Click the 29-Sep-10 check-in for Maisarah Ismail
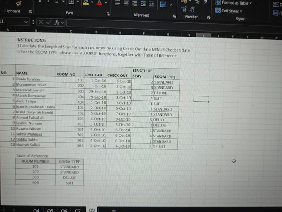Image resolution: width=282 pixels, height=212 pixels. (x=95, y=91)
